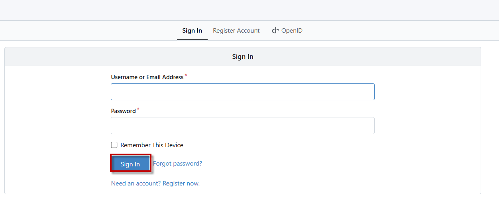499x203 pixels.
Task: Tick the Remember This Device checkbox
Action: pos(114,145)
